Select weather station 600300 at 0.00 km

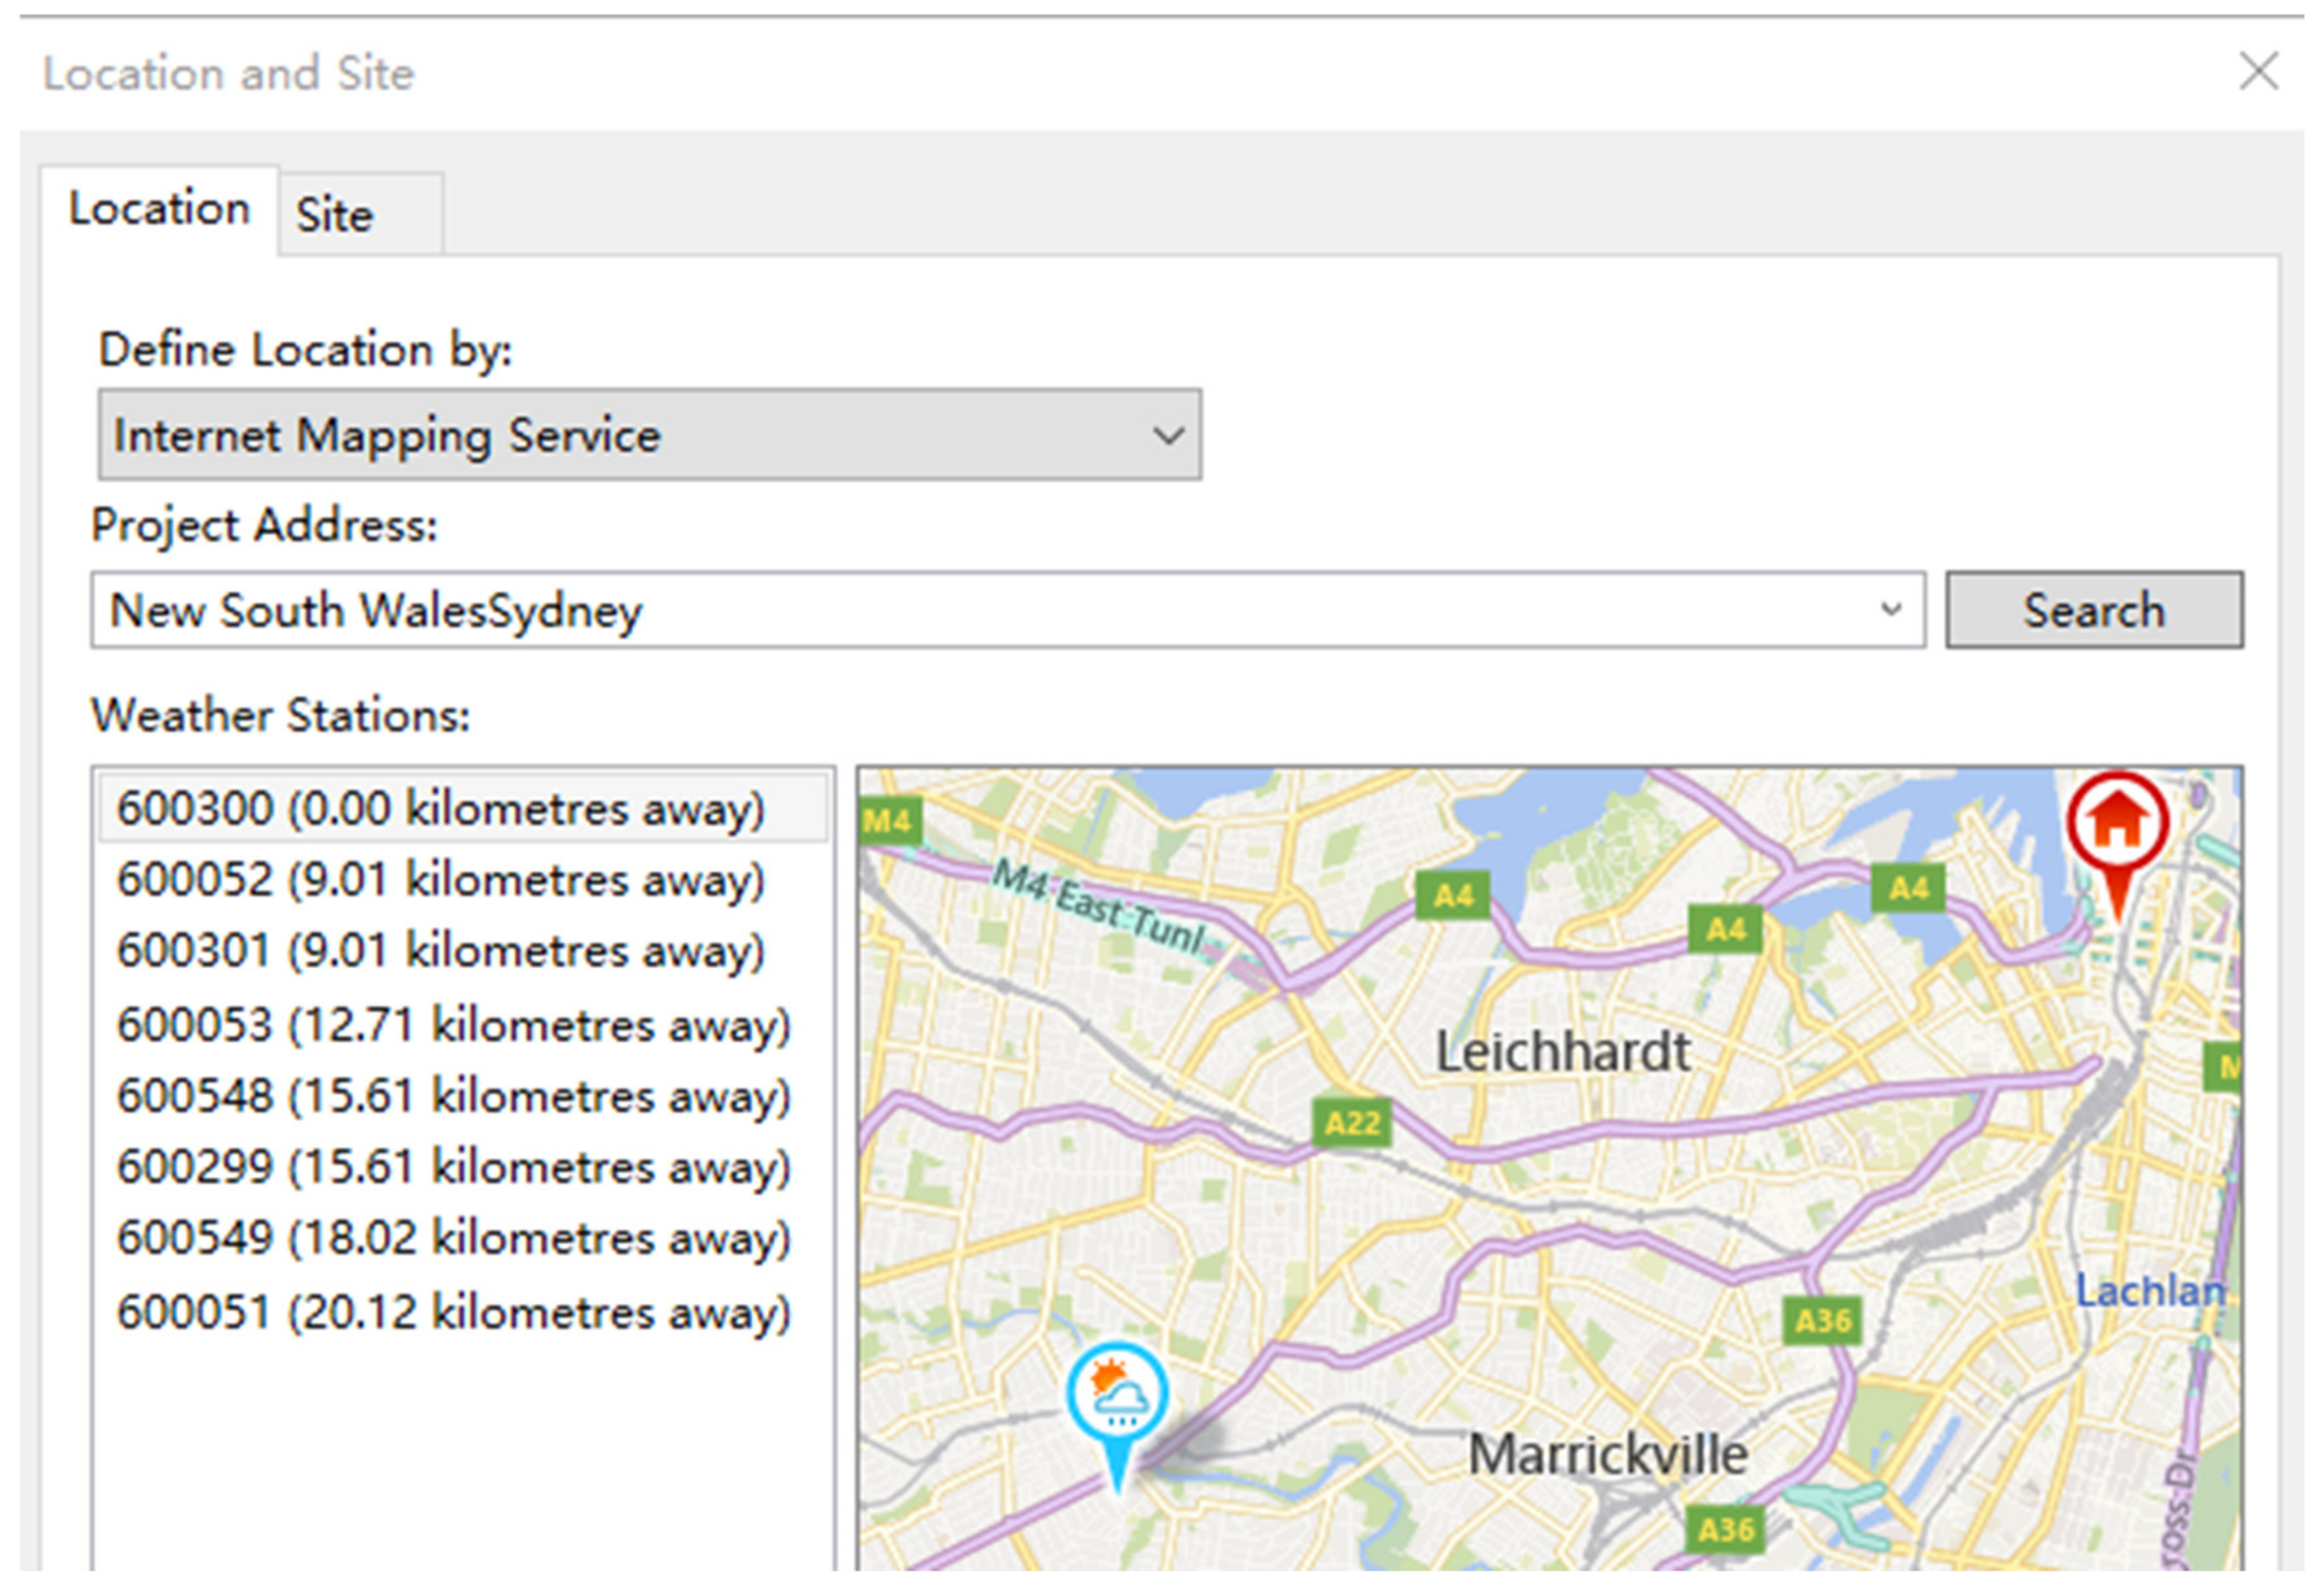pos(441,808)
